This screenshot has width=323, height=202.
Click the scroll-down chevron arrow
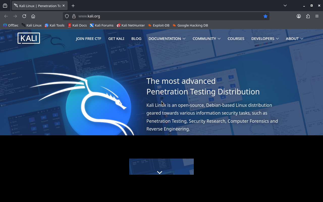click(x=159, y=172)
